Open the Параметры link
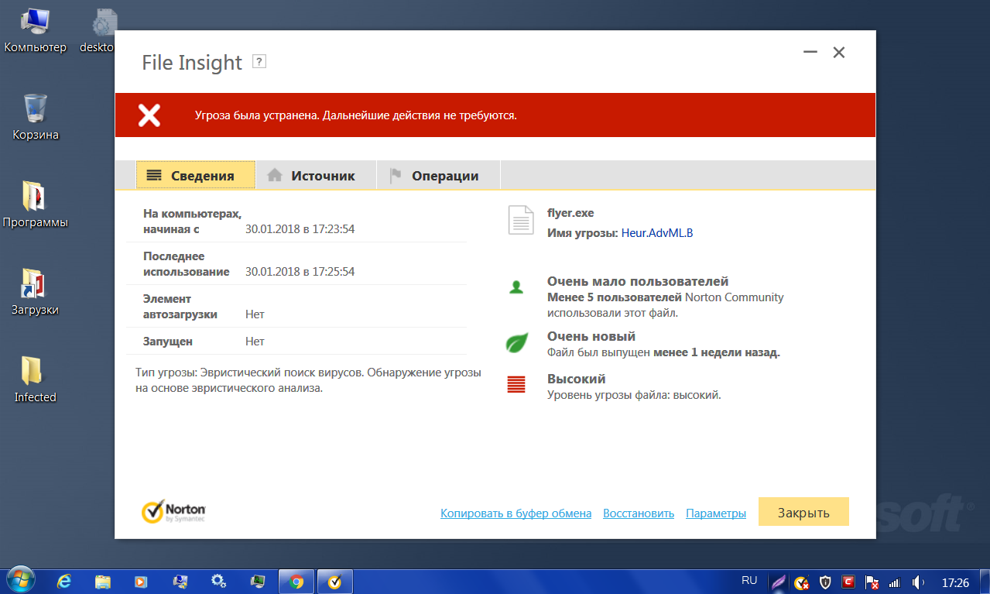990x594 pixels. point(716,513)
